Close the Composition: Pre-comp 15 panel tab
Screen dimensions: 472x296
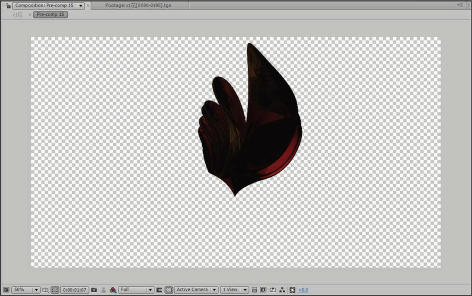pos(88,6)
